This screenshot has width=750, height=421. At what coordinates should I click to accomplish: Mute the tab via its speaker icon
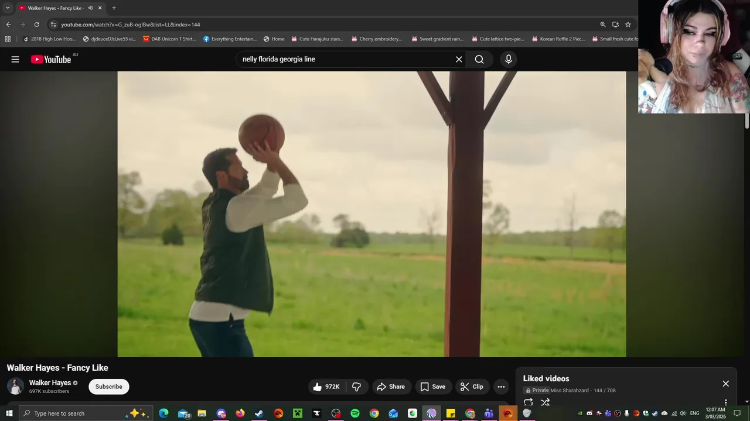tap(90, 8)
